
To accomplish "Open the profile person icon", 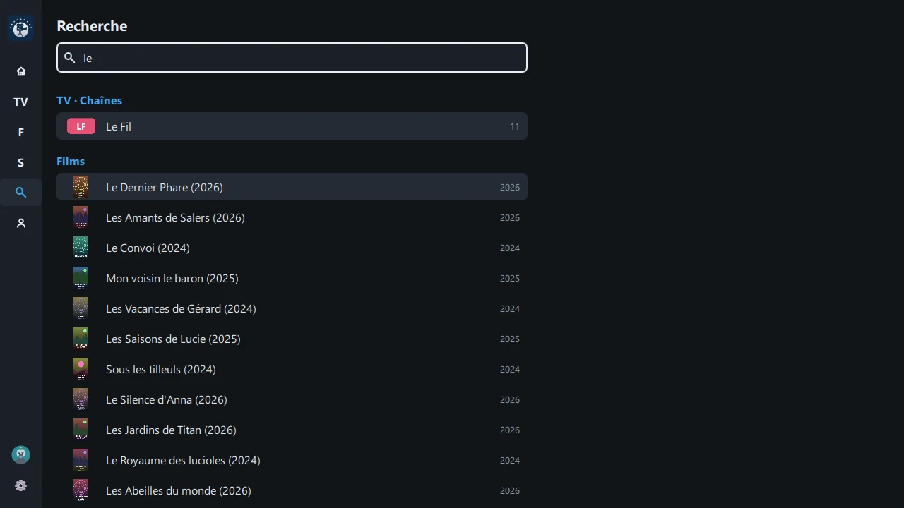I will (20, 223).
